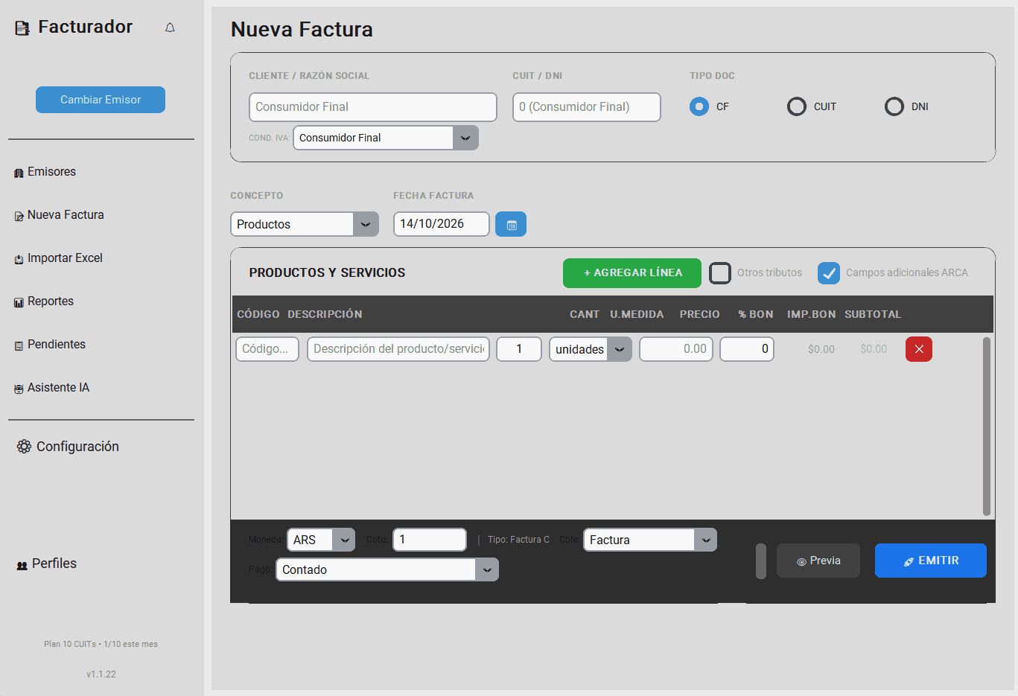Viewport: 1018px width, 696px height.
Task: Select the CUIT document type radio
Action: click(x=797, y=106)
